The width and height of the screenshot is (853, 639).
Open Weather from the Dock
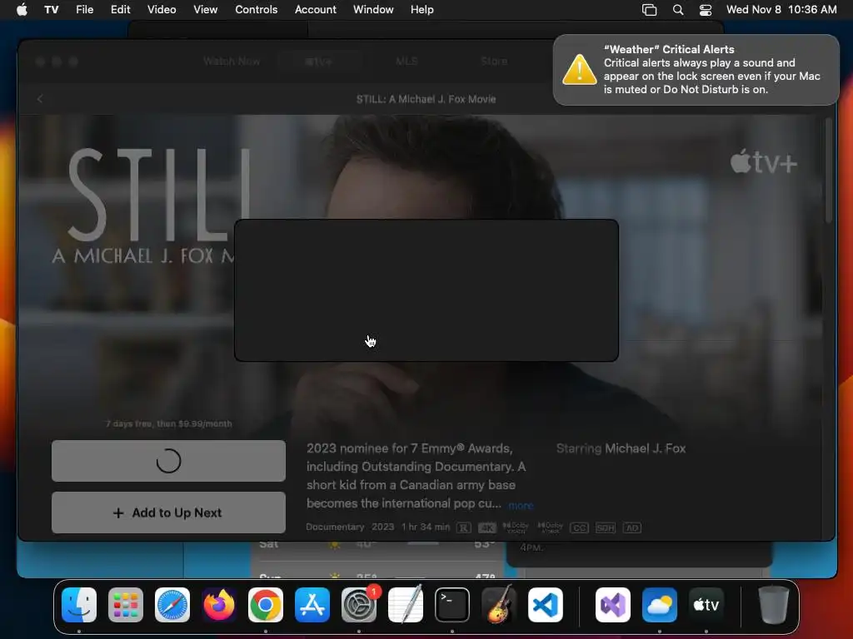coord(660,605)
